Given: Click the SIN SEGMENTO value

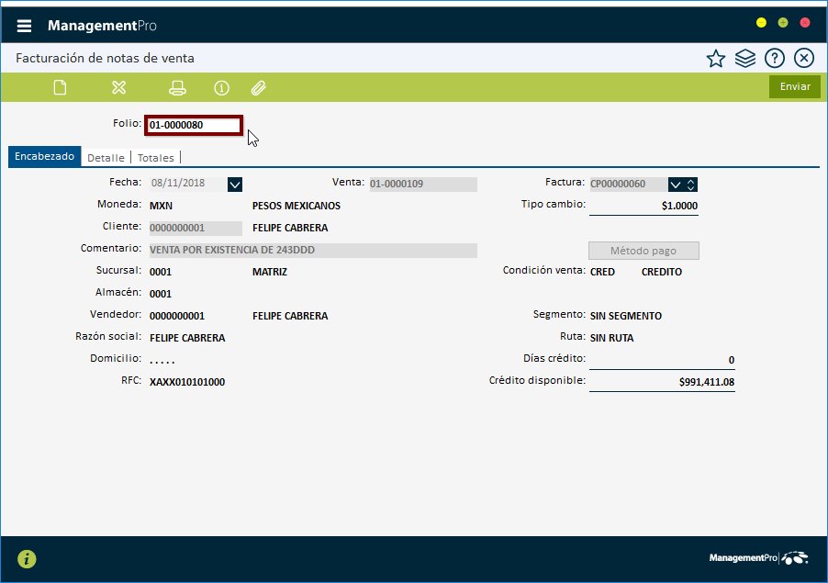Looking at the screenshot, I should pos(626,316).
